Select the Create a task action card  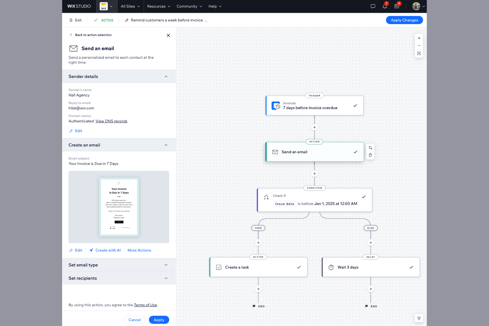pos(258,267)
